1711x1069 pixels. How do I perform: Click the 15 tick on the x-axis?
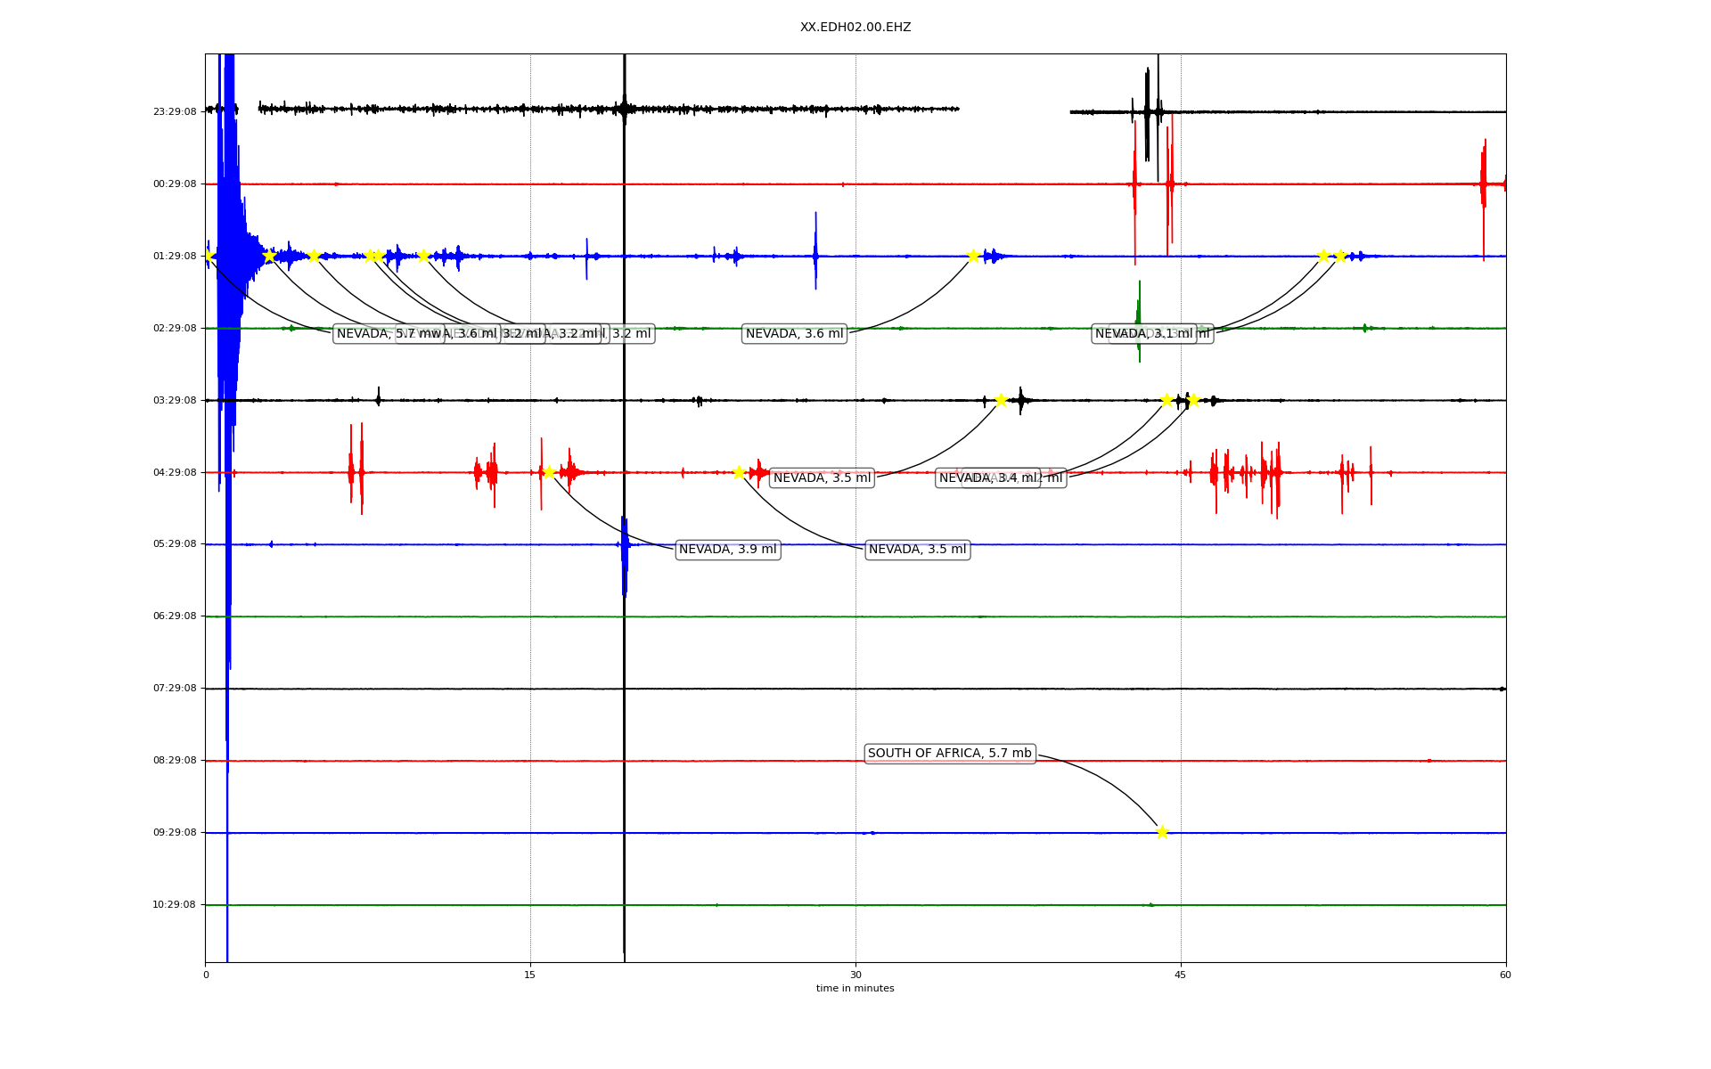click(530, 975)
